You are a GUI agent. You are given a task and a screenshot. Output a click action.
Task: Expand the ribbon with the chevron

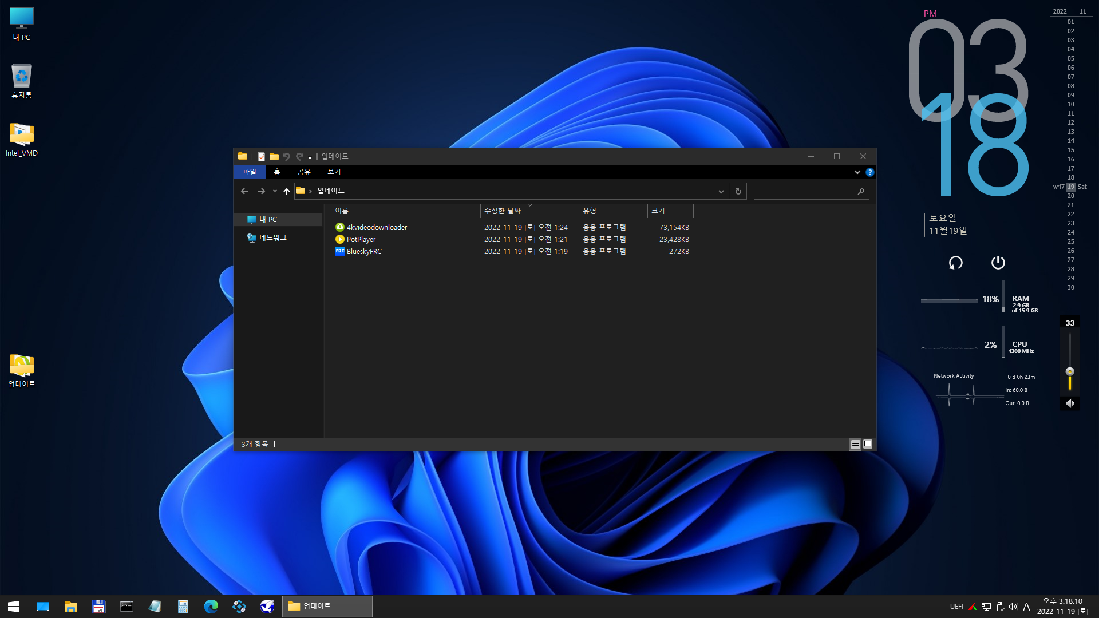857,172
